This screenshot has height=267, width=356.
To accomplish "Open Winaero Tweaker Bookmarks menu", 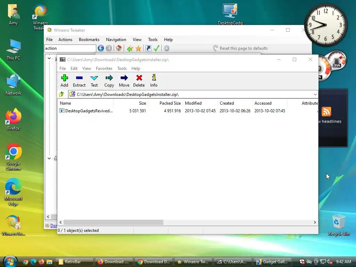I will coord(89,40).
